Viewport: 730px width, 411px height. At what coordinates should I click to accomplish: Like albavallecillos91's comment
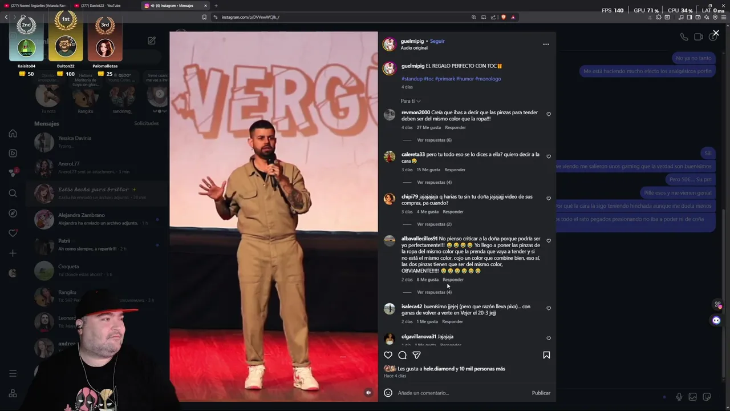coord(549,241)
